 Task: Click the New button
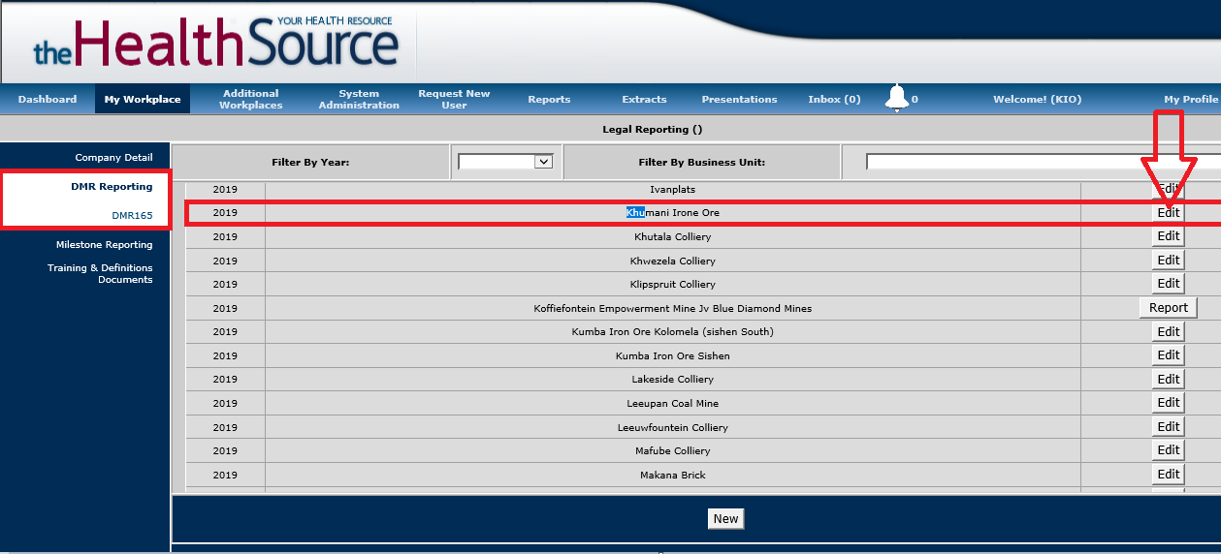click(x=725, y=519)
